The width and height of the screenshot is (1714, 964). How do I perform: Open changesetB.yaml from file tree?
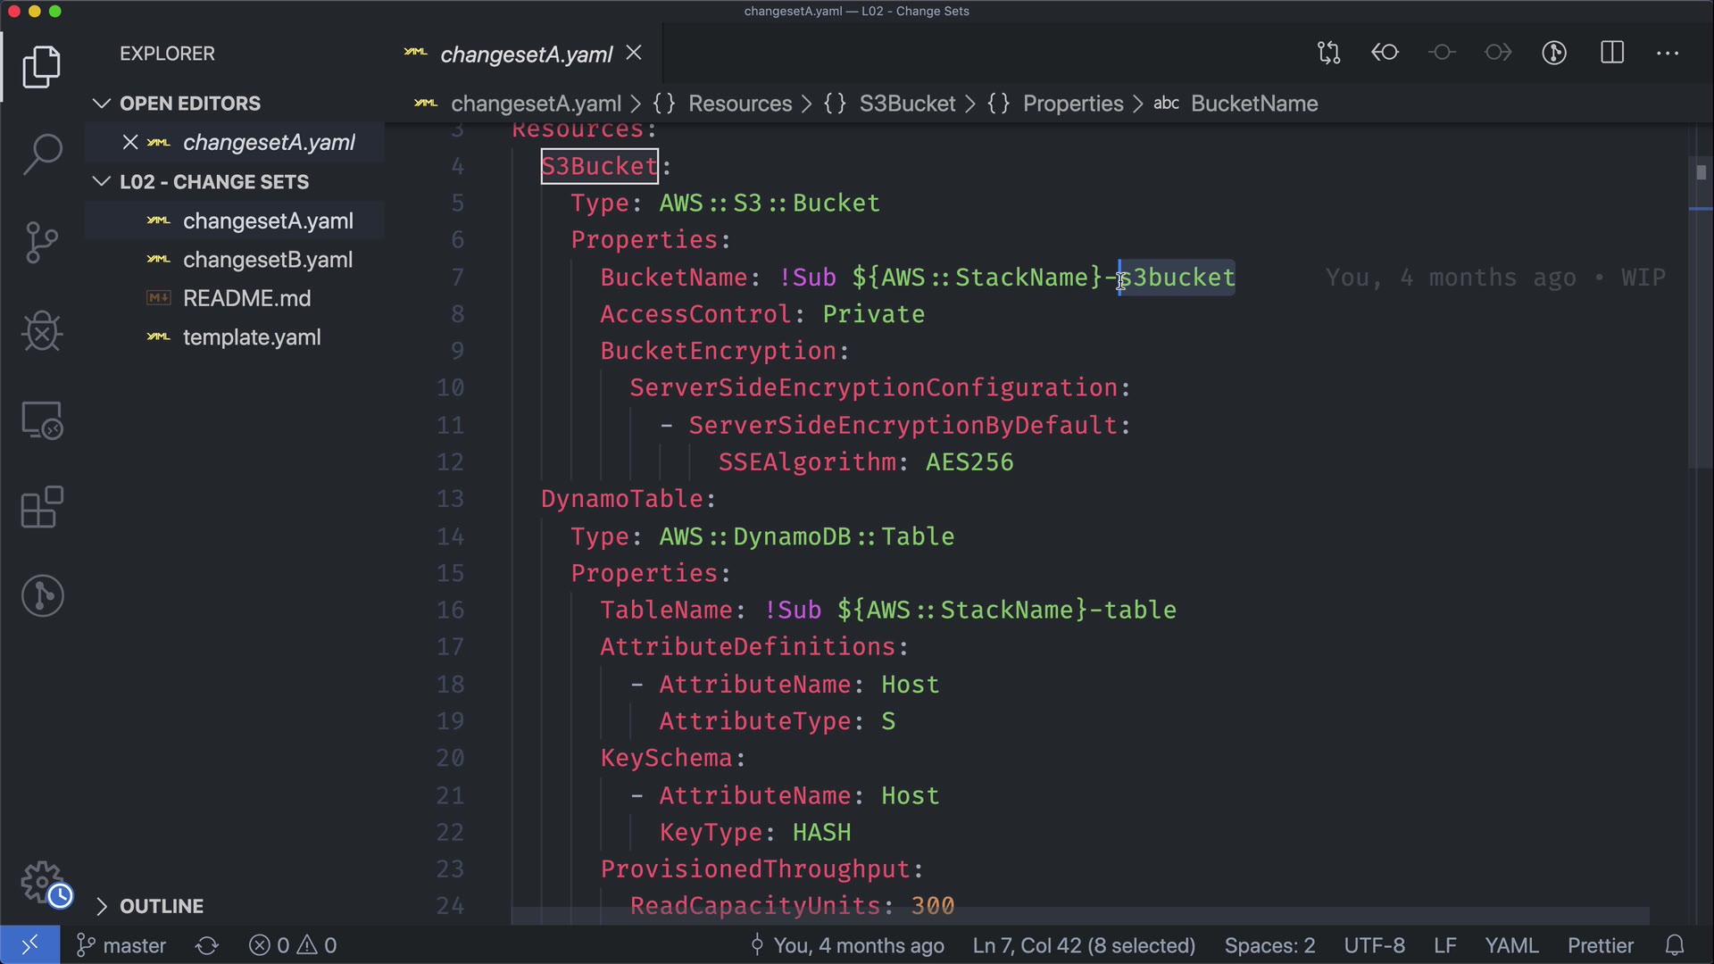tap(267, 260)
